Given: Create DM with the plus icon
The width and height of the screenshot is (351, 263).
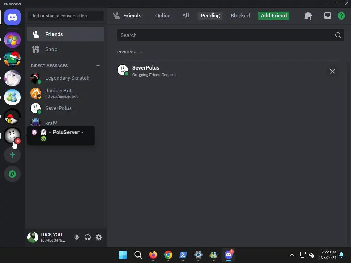Looking at the screenshot, I should pyautogui.click(x=98, y=66).
